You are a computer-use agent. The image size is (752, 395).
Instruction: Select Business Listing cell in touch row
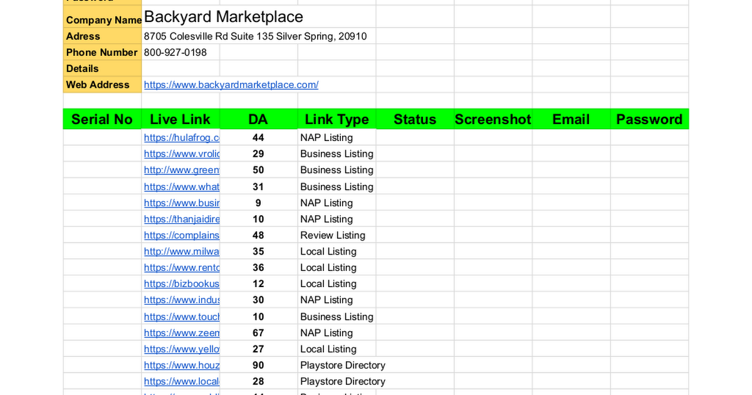(337, 317)
